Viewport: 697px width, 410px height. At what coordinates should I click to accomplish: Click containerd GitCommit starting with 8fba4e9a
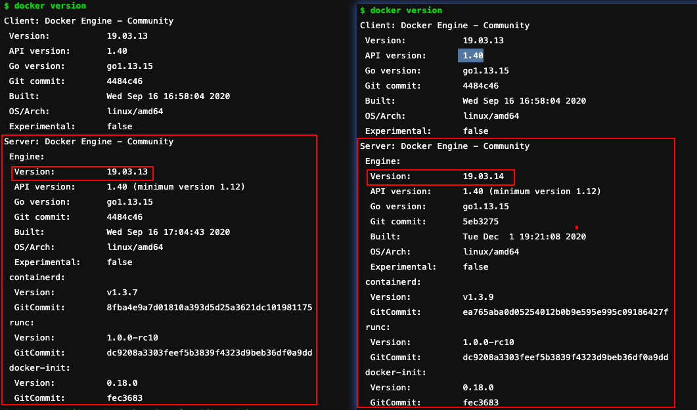[x=210, y=308]
